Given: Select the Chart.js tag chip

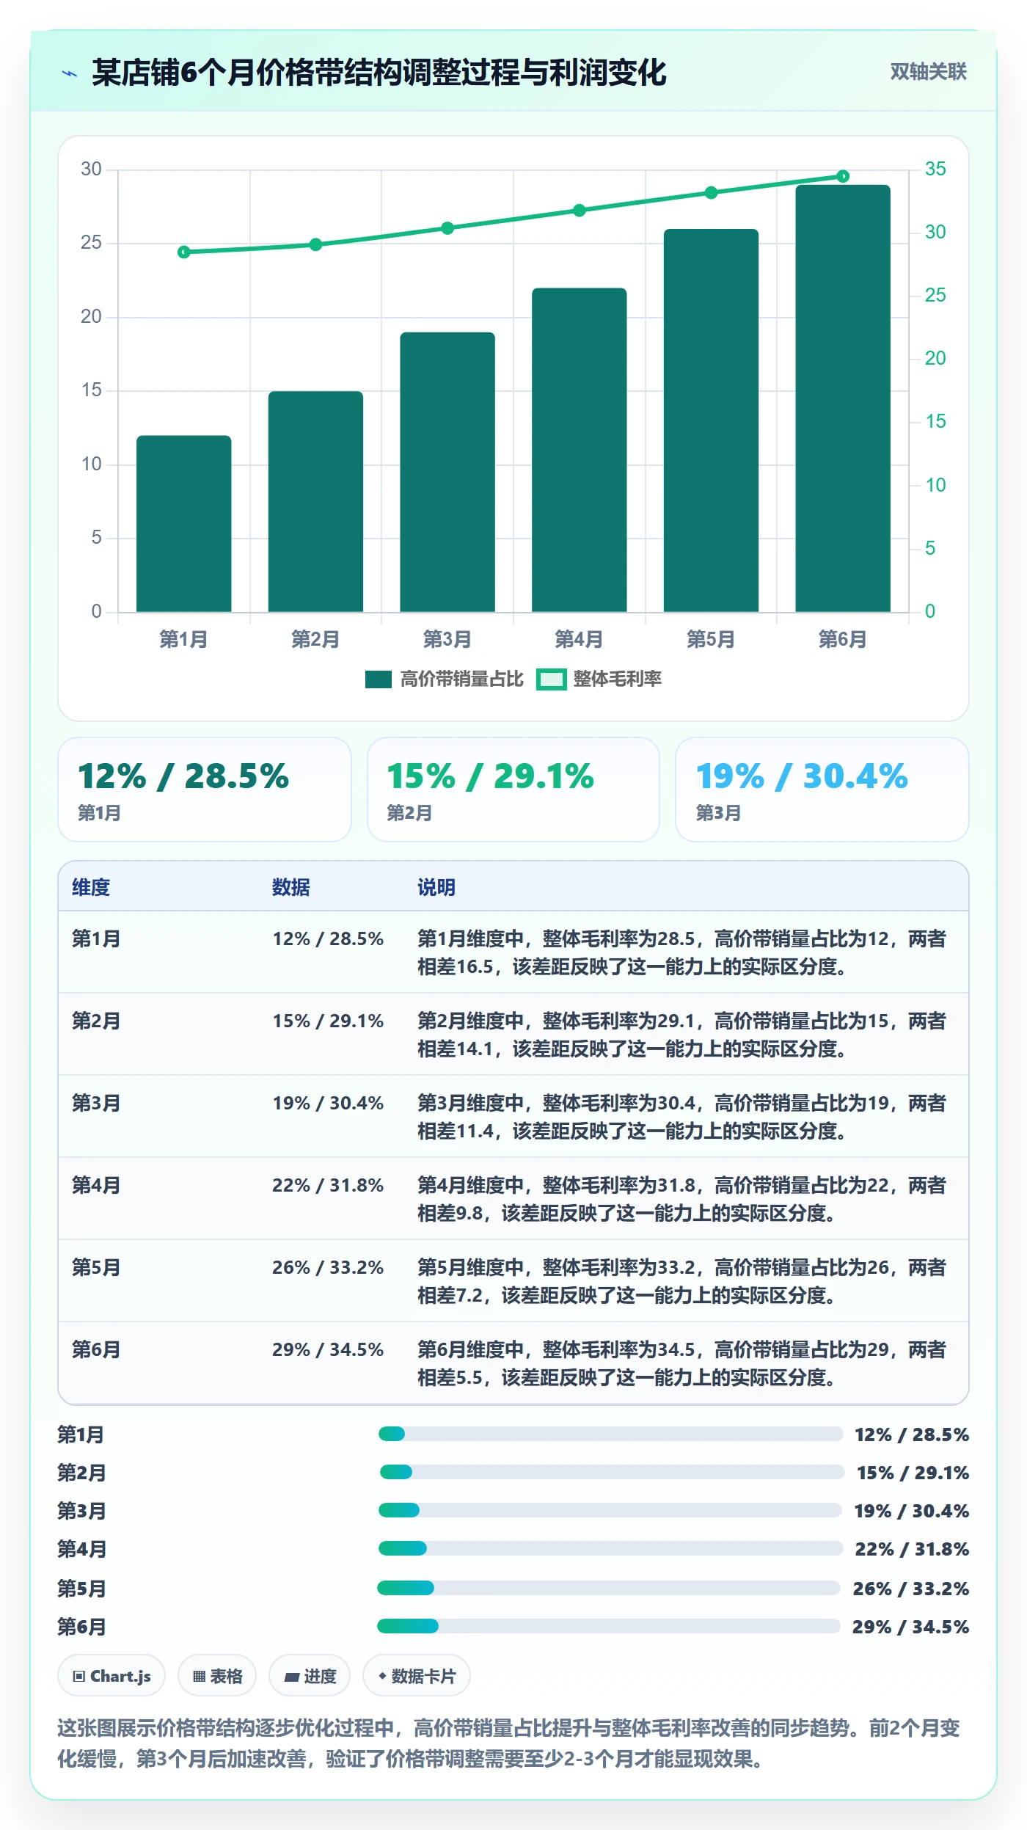Looking at the screenshot, I should pos(112,1676).
